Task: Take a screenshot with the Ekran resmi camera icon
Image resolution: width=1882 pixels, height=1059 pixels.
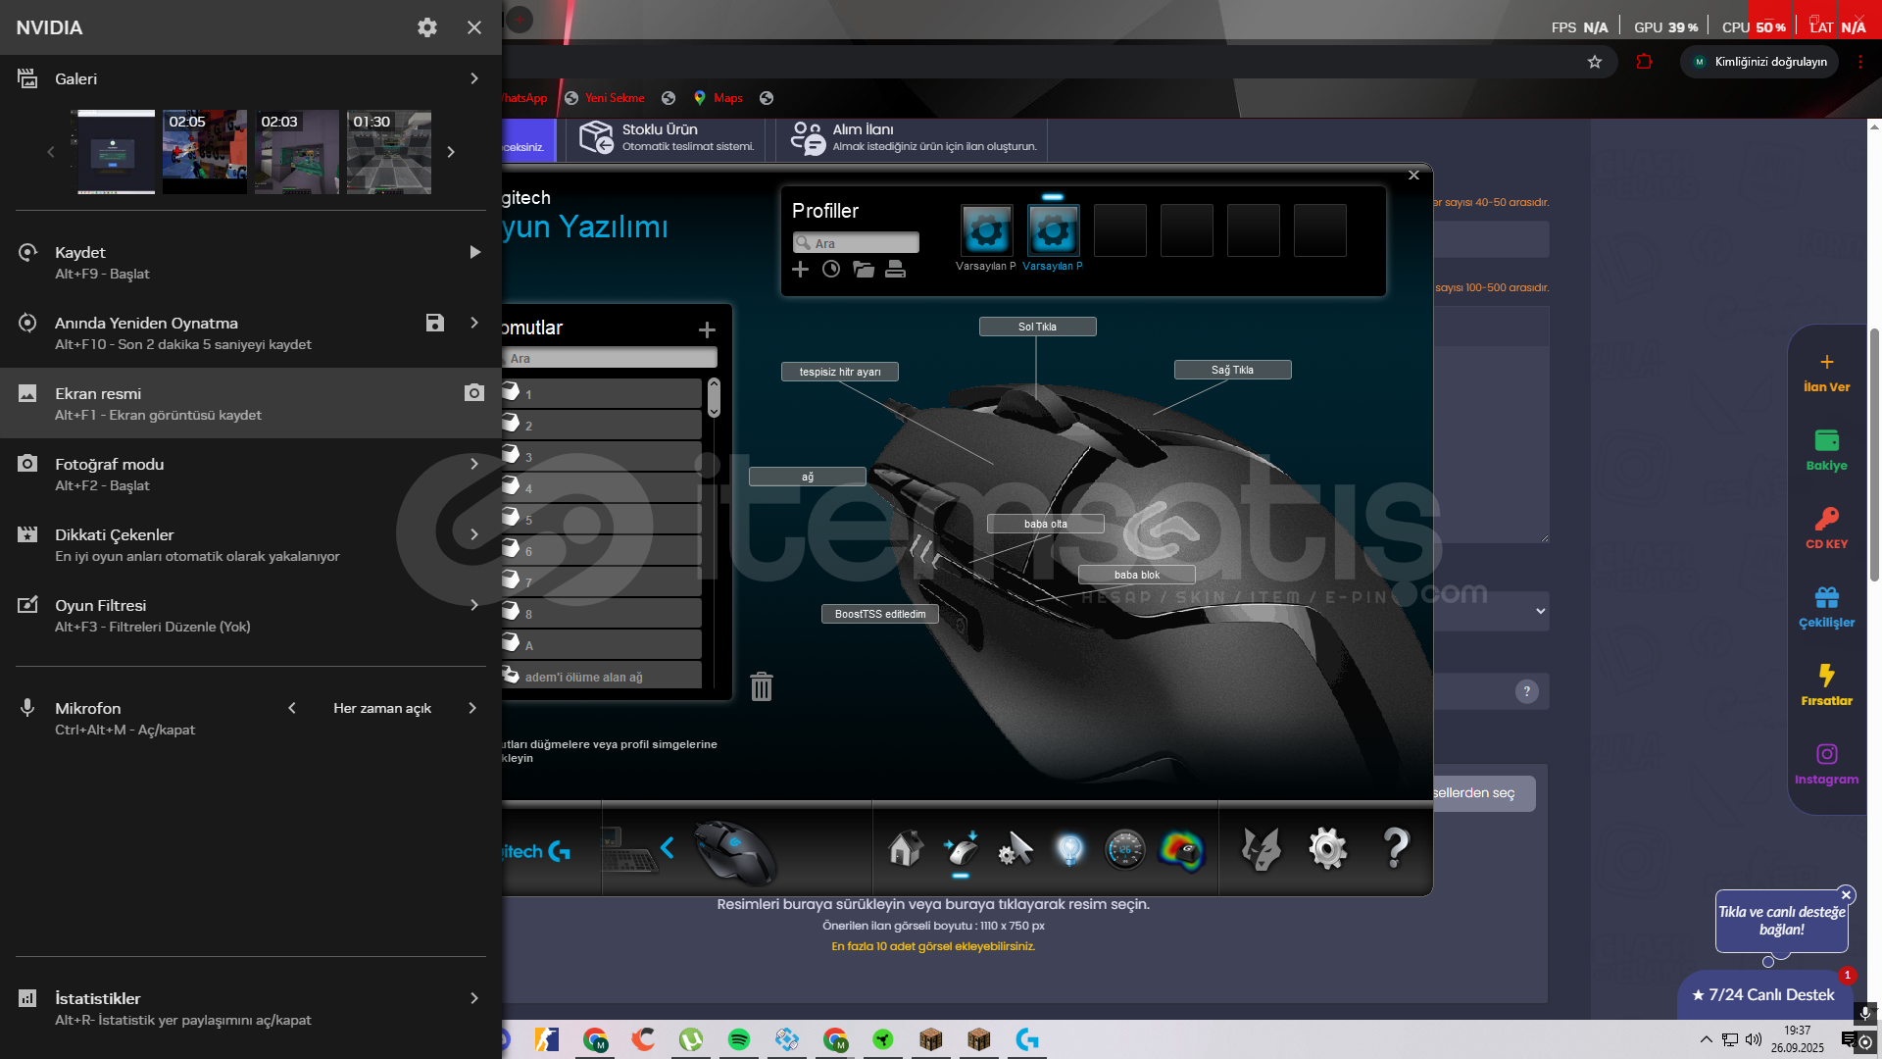Action: 474,393
